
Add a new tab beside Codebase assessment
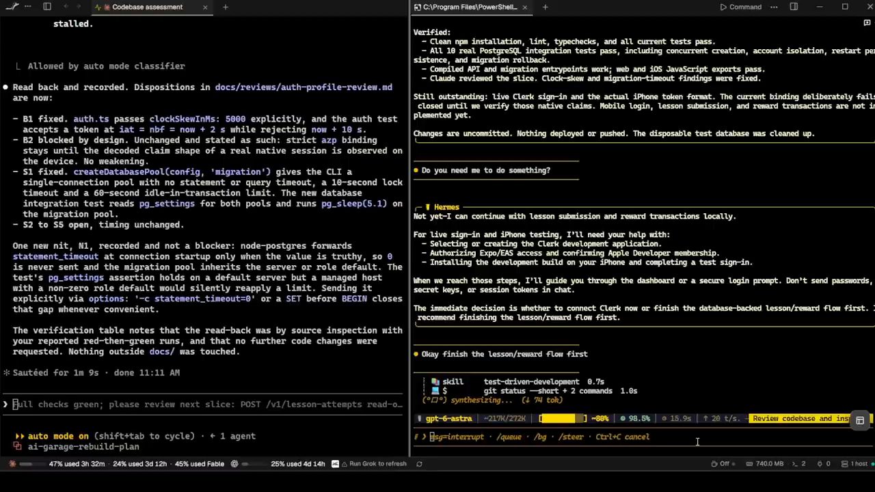click(x=225, y=7)
